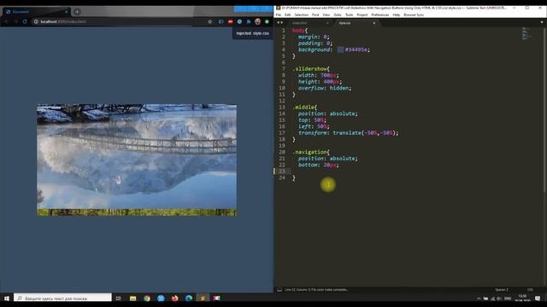Screen dimensions: 547x307
Task: Open the Selection menu
Action: (x=301, y=15)
